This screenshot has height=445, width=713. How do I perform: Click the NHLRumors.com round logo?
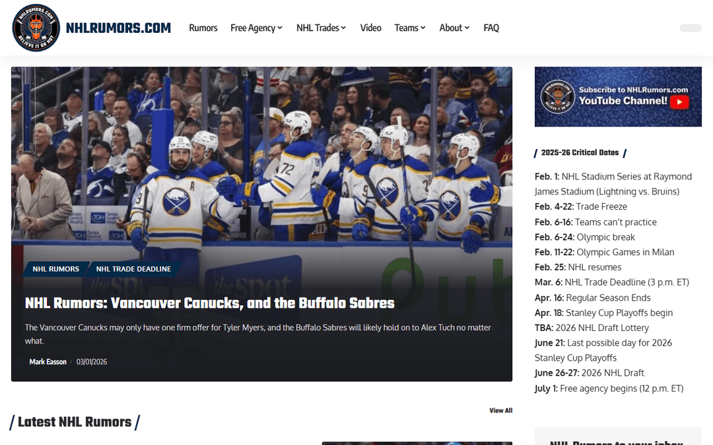click(x=36, y=28)
